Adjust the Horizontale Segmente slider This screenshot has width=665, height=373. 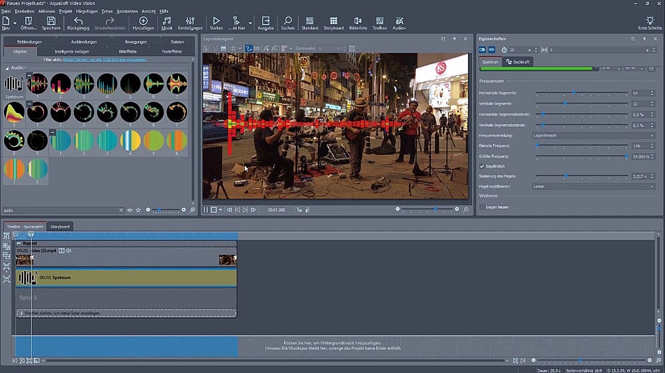pyautogui.click(x=574, y=93)
